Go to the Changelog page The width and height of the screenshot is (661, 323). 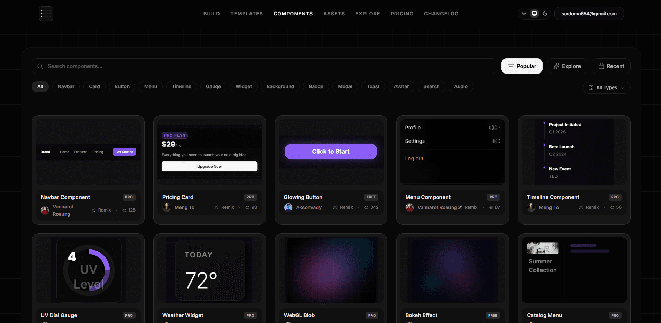pos(441,14)
